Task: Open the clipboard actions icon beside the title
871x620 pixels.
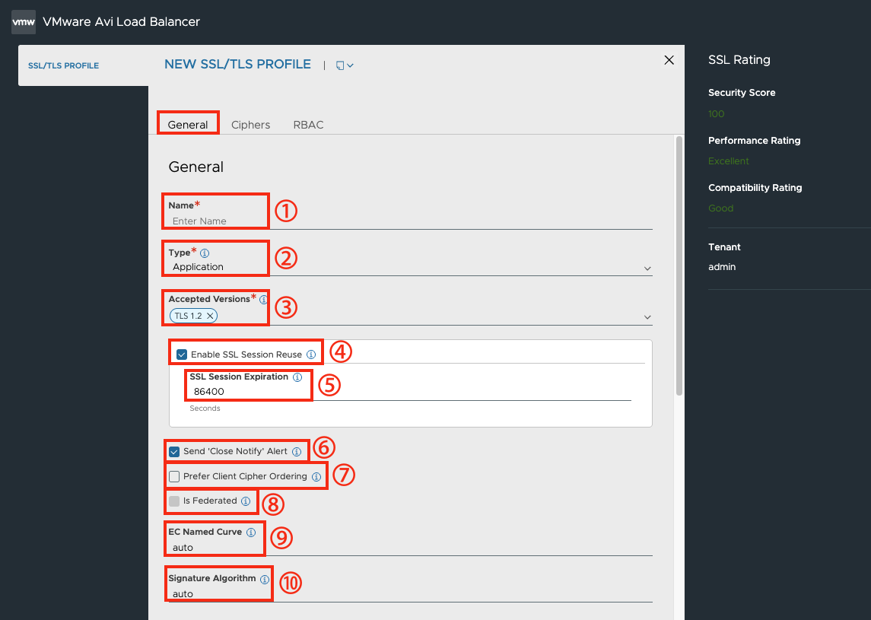Action: point(340,65)
